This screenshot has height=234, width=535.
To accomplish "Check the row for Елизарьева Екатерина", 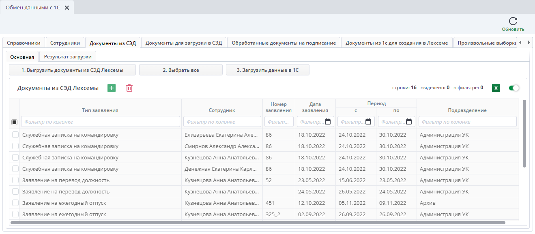I will 15,135.
